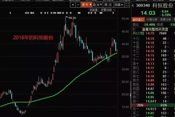Click the current price 14.03 header
Screen dimensions: 175x117
tap(148, 13)
